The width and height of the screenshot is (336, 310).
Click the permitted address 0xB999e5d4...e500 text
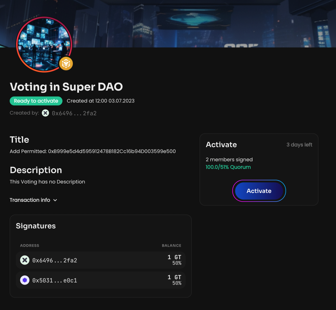pos(112,151)
